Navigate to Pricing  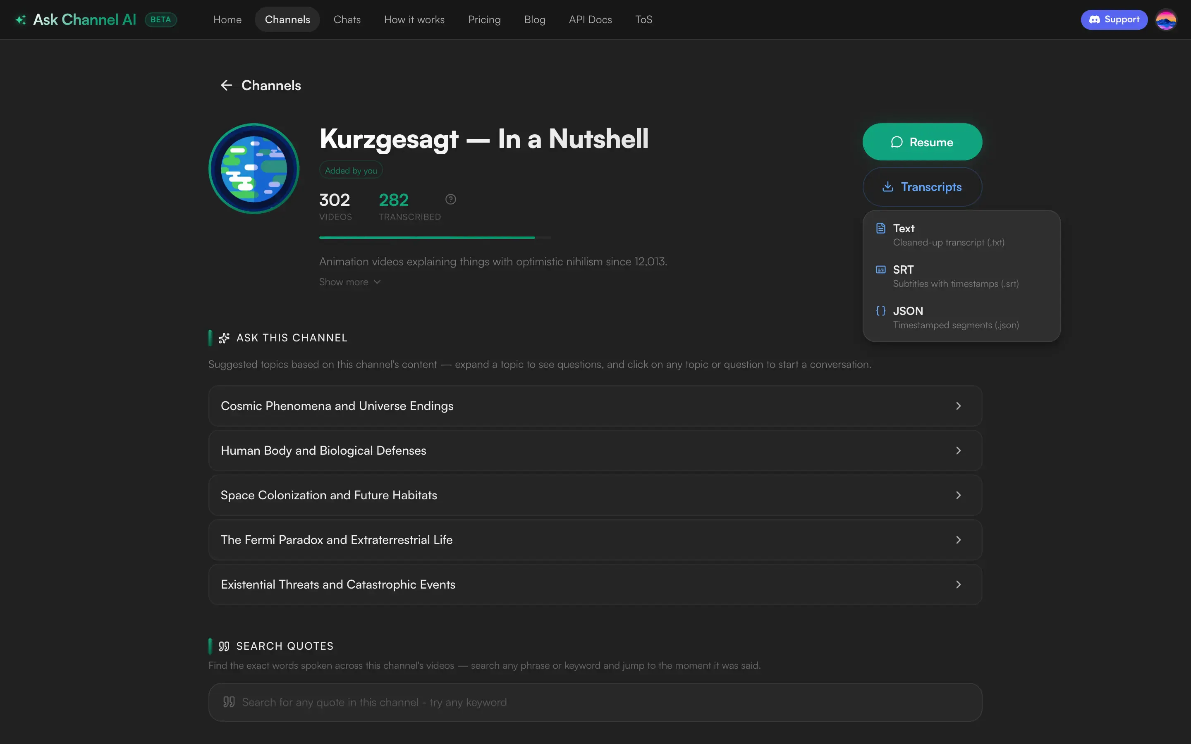pos(484,20)
